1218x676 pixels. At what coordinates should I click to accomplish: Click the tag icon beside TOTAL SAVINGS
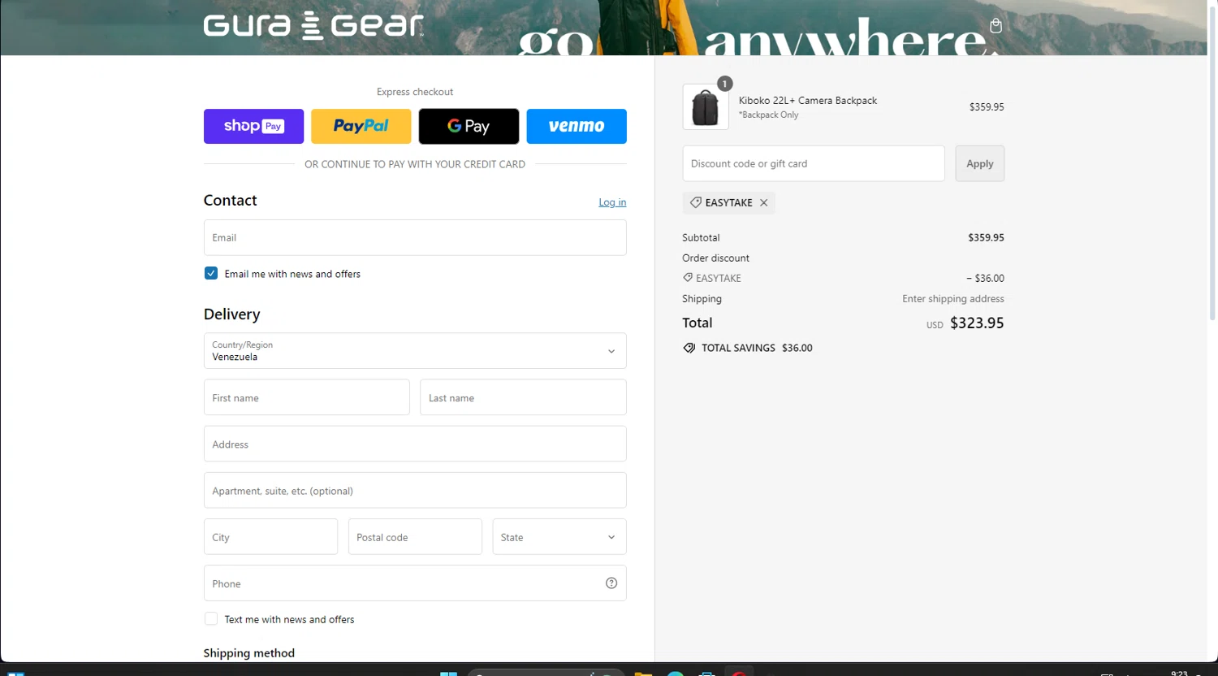[689, 348]
